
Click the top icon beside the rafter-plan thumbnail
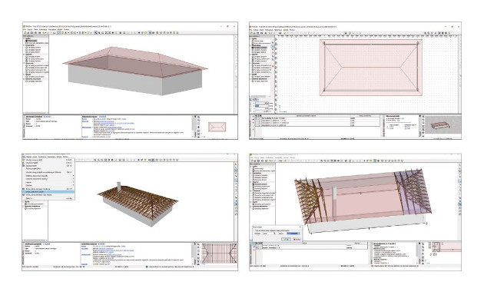point(198,245)
